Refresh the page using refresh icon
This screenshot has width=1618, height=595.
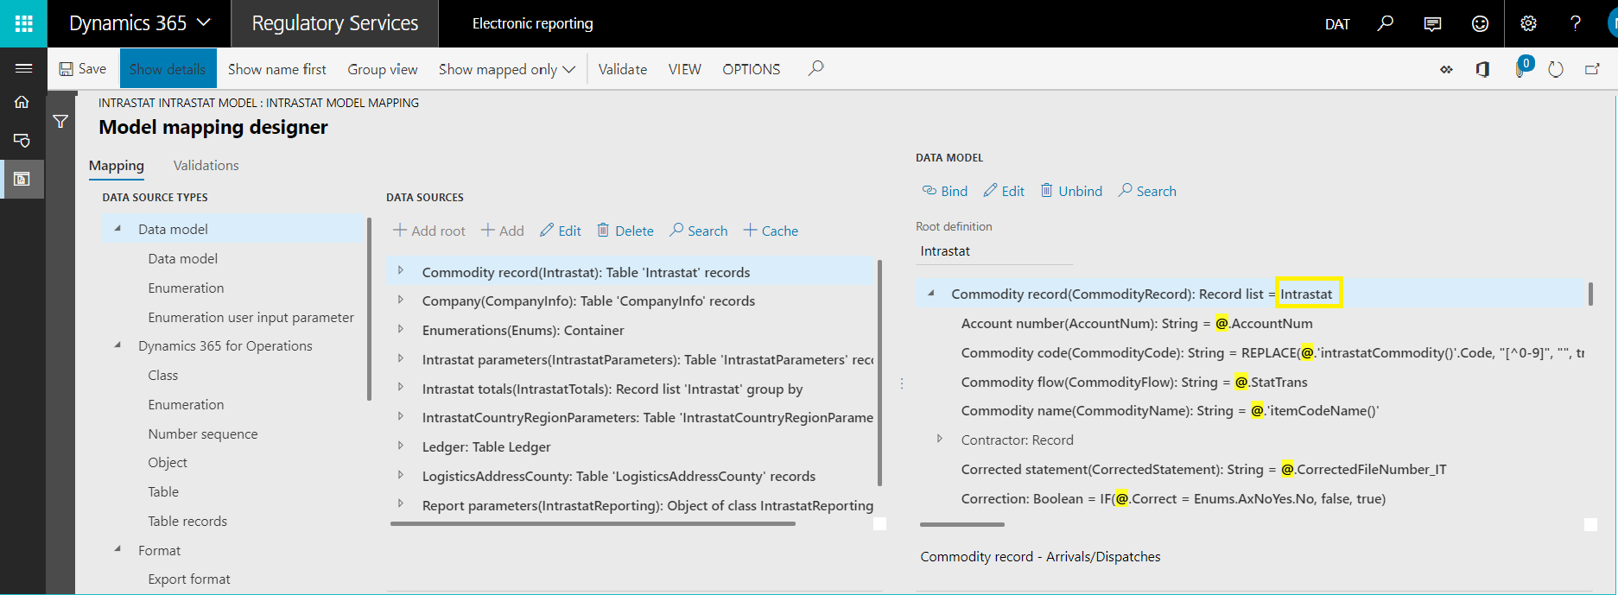(x=1556, y=69)
